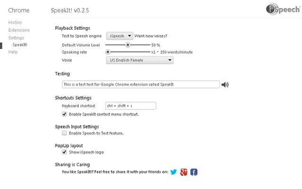The image size is (302, 189).
Task: Open History in the Chrome sidebar
Action: coord(15,22)
